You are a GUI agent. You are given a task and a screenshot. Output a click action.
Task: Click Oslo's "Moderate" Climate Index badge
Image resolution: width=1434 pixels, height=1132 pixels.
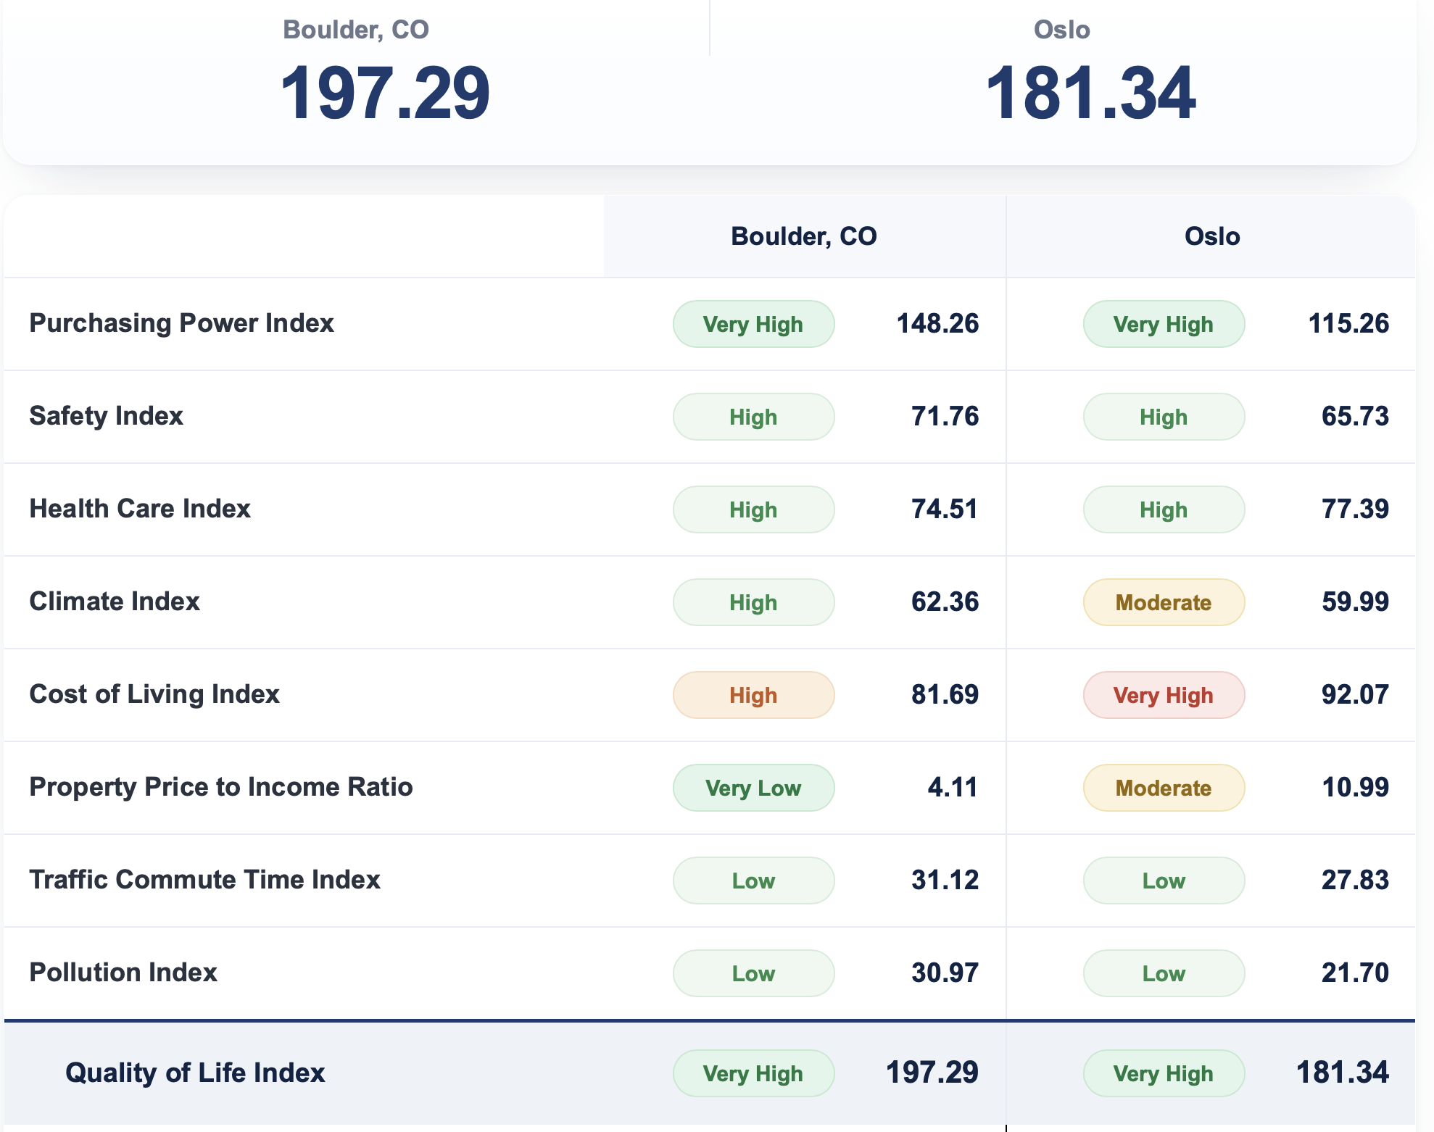click(x=1164, y=602)
